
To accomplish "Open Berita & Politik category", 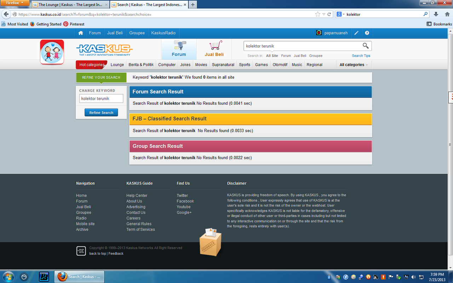I will [141, 65].
